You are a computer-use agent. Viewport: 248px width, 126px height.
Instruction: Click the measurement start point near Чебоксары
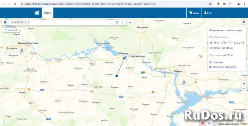click(124, 58)
